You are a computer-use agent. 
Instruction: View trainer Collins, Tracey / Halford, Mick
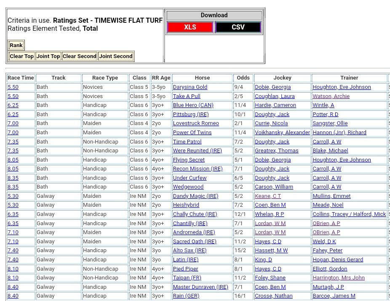(x=349, y=214)
